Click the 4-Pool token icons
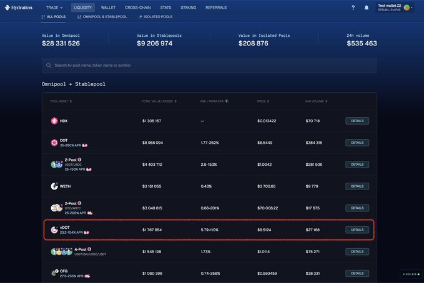 point(62,251)
